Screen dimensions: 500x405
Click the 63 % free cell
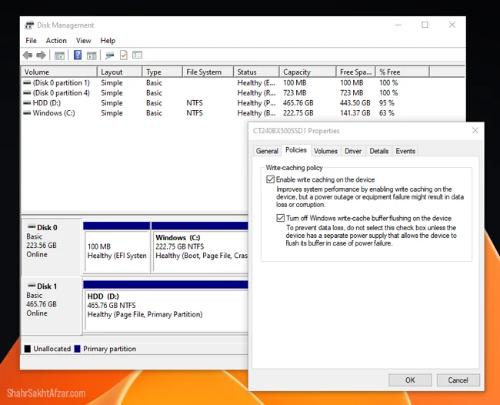[386, 113]
